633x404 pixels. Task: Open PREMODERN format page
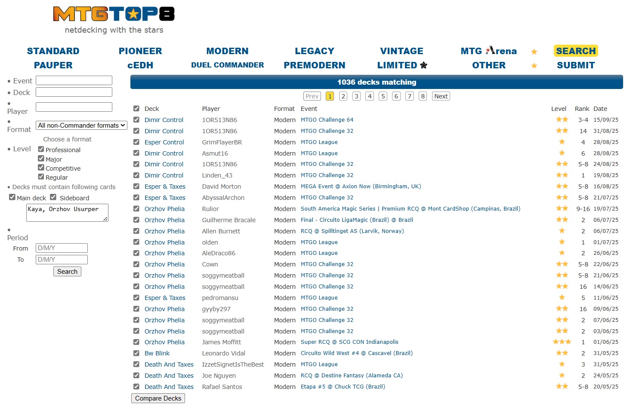click(315, 65)
